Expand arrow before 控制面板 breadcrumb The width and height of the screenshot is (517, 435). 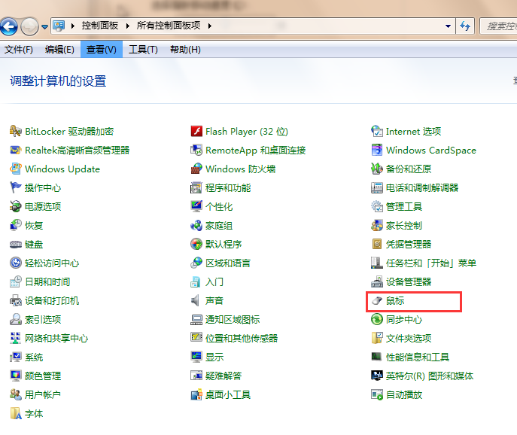point(73,26)
